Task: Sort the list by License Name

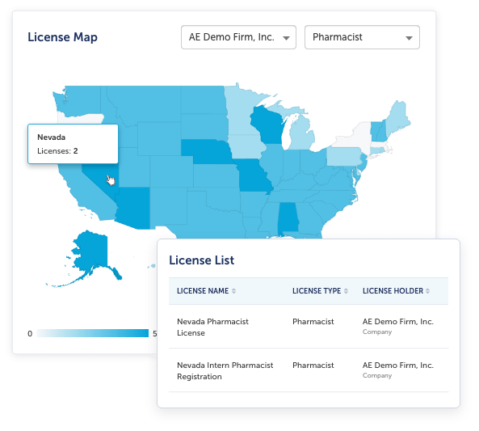Action: 233,291
